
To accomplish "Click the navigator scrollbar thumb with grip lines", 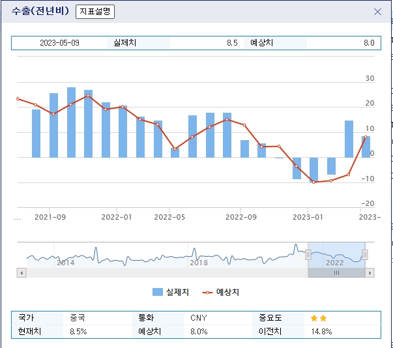I will (336, 272).
